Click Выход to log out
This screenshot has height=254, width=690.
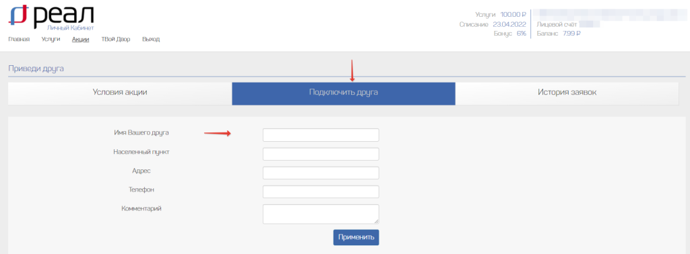pos(151,40)
